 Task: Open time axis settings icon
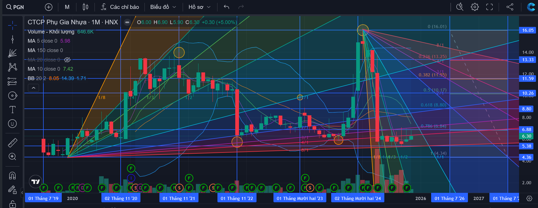coord(529,198)
